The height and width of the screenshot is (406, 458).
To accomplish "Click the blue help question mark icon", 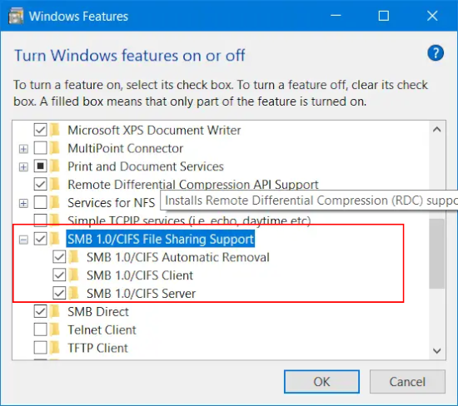I will (436, 53).
